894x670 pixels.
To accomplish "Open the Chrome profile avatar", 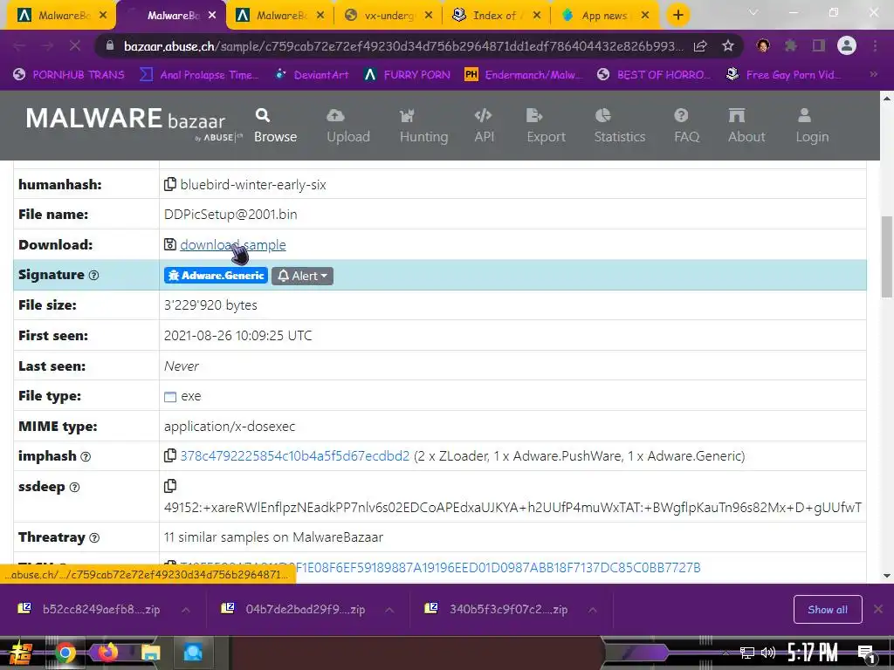I will tap(847, 45).
